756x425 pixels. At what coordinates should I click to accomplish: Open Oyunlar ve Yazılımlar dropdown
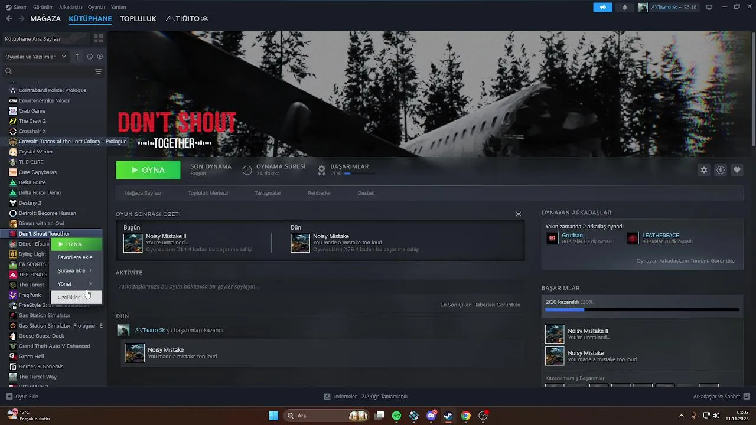[x=36, y=57]
